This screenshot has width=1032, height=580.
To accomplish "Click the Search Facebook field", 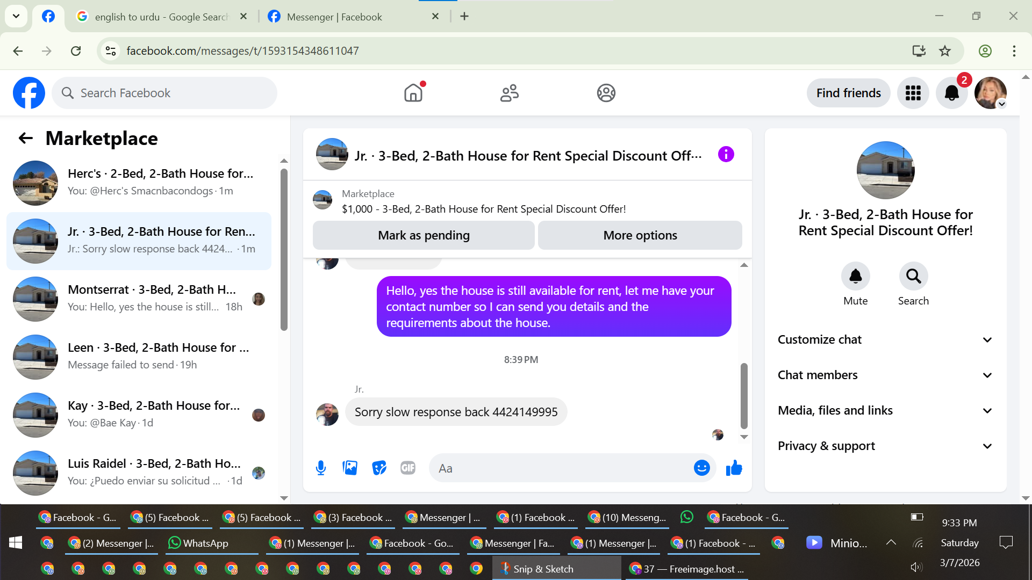I will [x=164, y=93].
